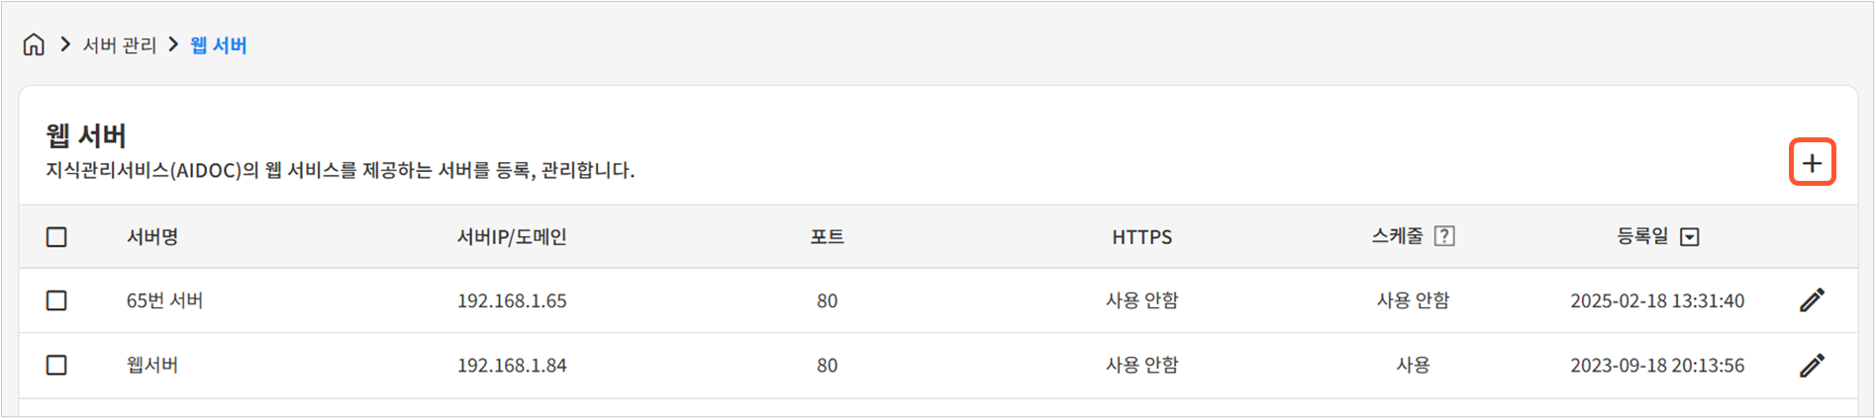Click the 서버명 column header
This screenshot has width=1875, height=418.
[151, 237]
